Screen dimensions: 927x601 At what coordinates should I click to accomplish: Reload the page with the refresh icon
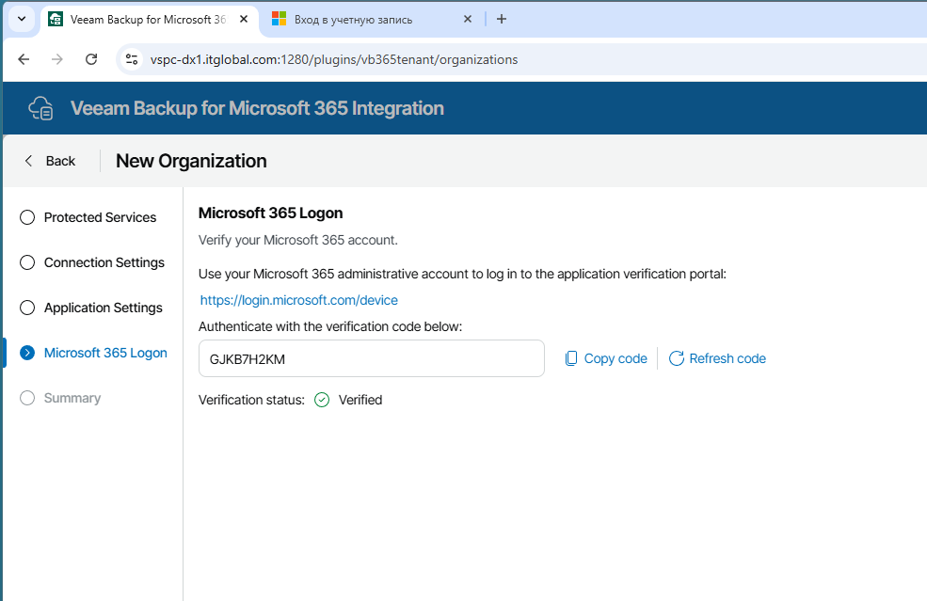pyautogui.click(x=91, y=59)
